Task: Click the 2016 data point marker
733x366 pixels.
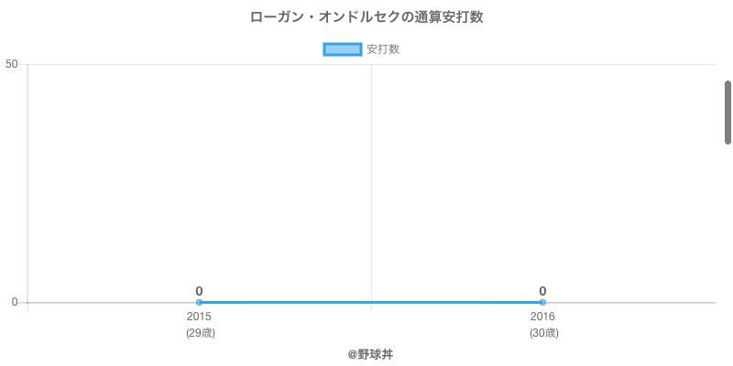Action: 542,302
